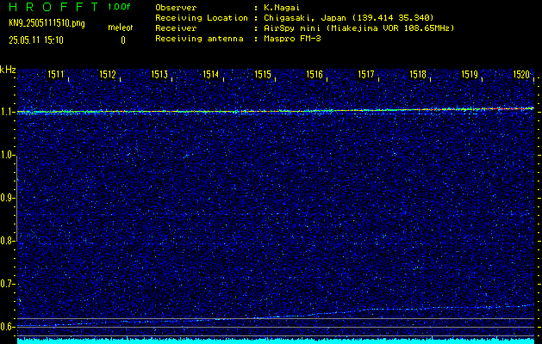This screenshot has height=344, width=542.
Task: Click the 1511 time marker label
Action: (56, 74)
